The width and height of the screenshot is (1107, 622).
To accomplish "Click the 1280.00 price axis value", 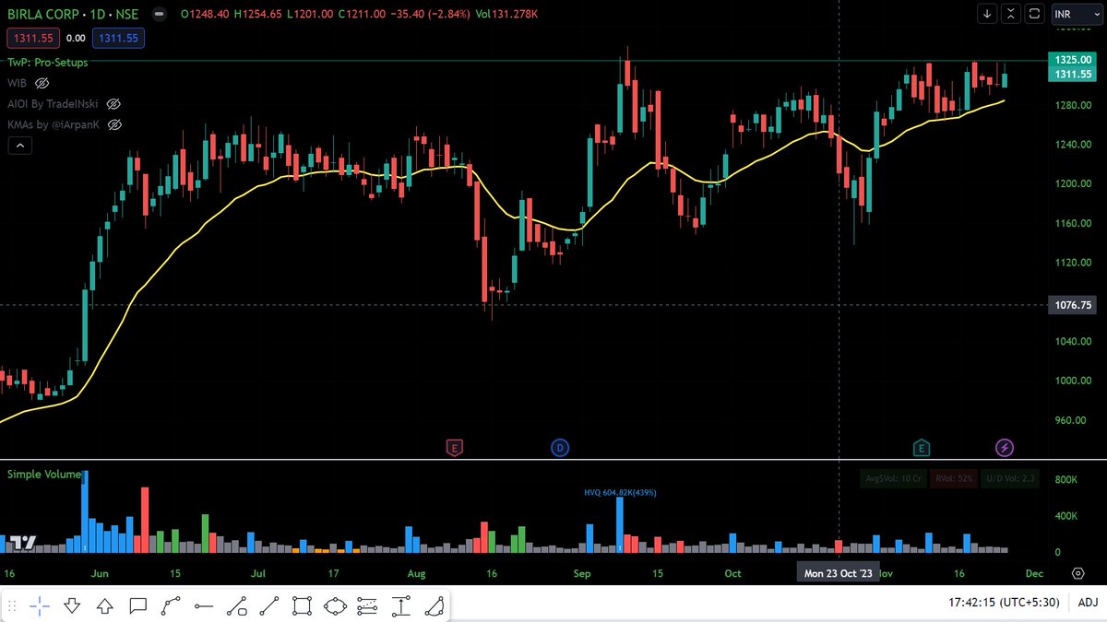I will click(x=1073, y=105).
